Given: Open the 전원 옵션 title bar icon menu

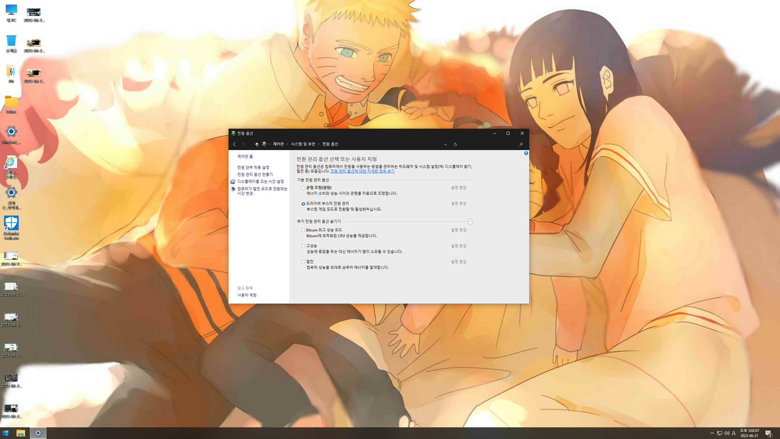Looking at the screenshot, I should [x=233, y=133].
